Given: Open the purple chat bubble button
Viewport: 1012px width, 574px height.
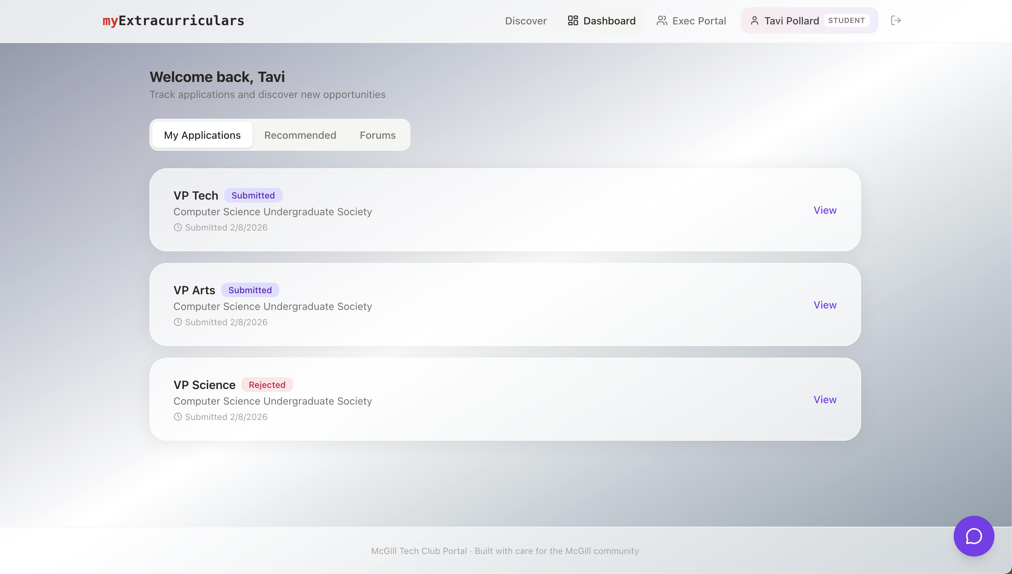Looking at the screenshot, I should pos(973,536).
